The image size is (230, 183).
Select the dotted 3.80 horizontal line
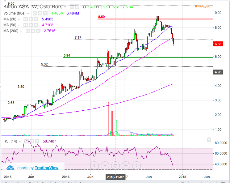(115, 89)
